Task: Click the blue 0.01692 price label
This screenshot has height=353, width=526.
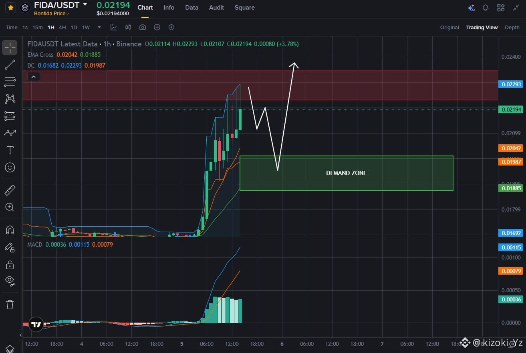Action: click(512, 233)
